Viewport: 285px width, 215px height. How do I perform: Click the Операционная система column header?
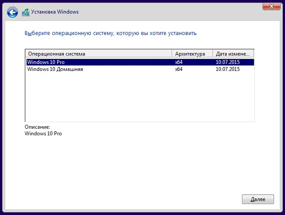(x=99, y=54)
